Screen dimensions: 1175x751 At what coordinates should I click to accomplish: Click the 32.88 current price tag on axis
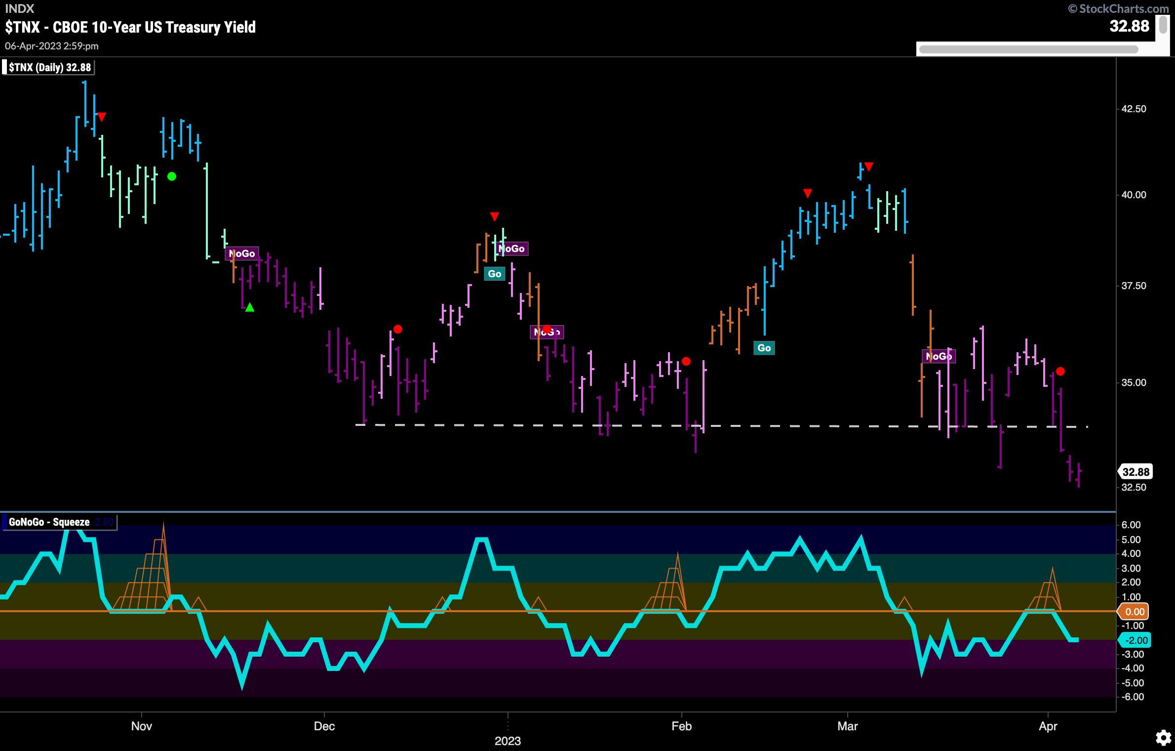1136,472
